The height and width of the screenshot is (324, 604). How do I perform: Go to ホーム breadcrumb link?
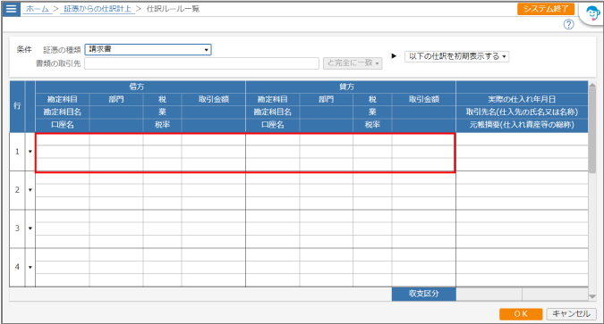(x=38, y=9)
